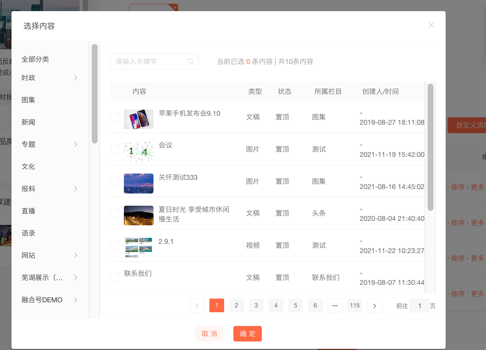Open the 苹果手机发布会9.10 thumbnail

[x=139, y=119]
